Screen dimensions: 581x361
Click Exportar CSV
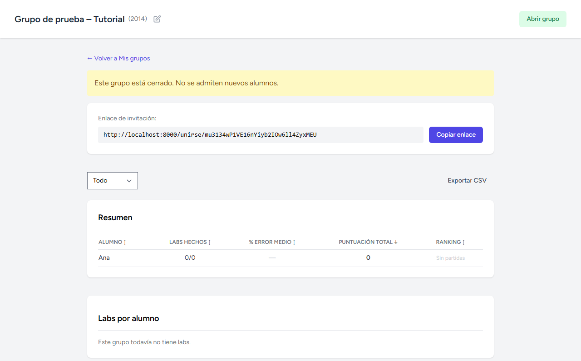coord(467,181)
